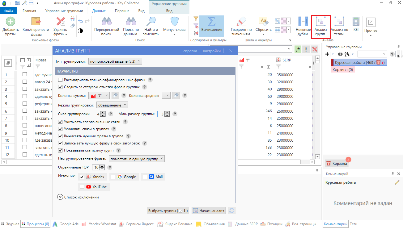Image resolution: width=403 pixels, height=229 pixels.
Task: Expand the Список исключений section
Action: click(60, 197)
